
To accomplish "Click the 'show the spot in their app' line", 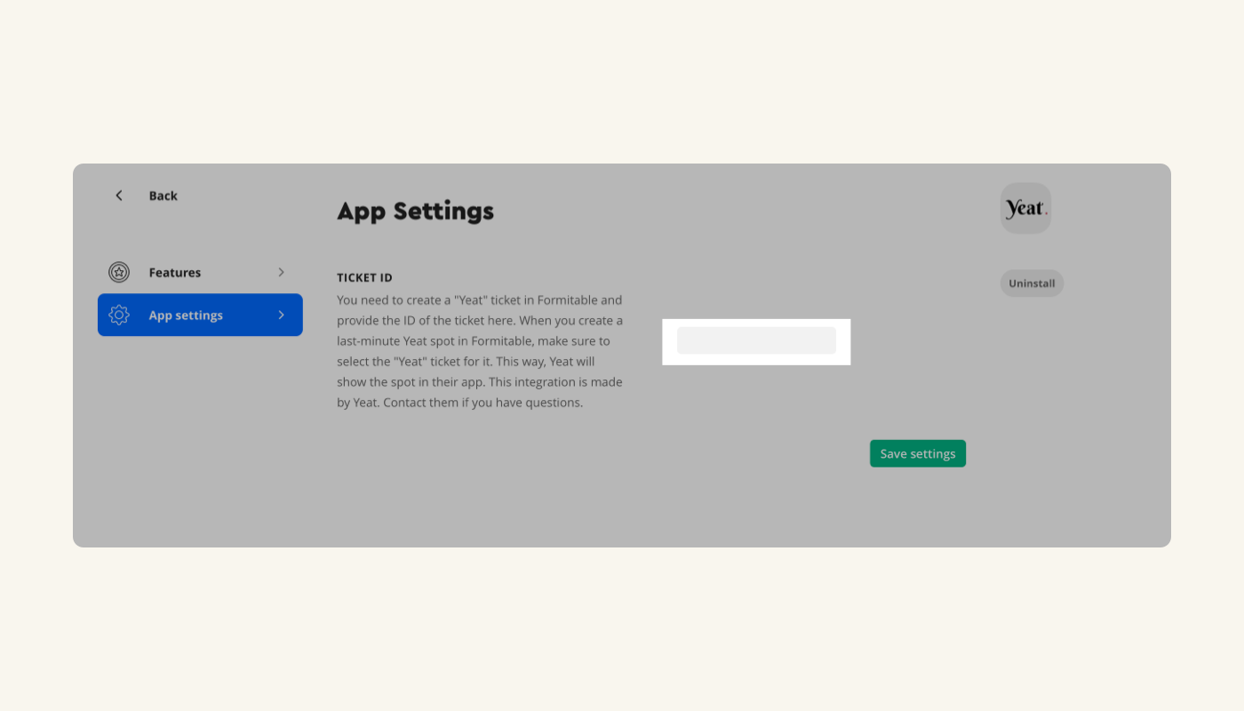I will click(x=479, y=382).
